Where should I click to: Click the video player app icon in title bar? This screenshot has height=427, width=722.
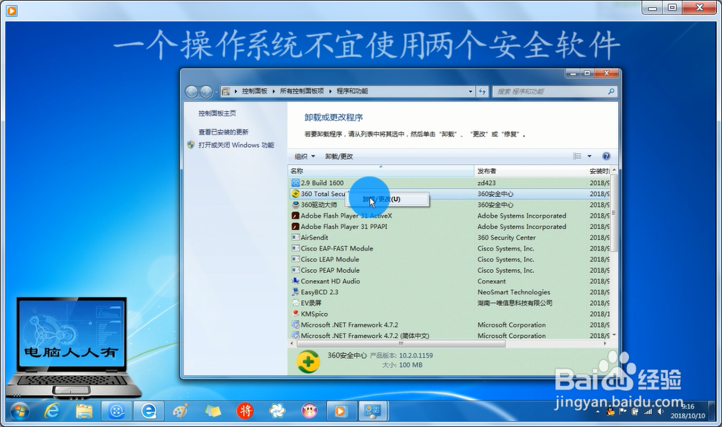[x=12, y=10]
